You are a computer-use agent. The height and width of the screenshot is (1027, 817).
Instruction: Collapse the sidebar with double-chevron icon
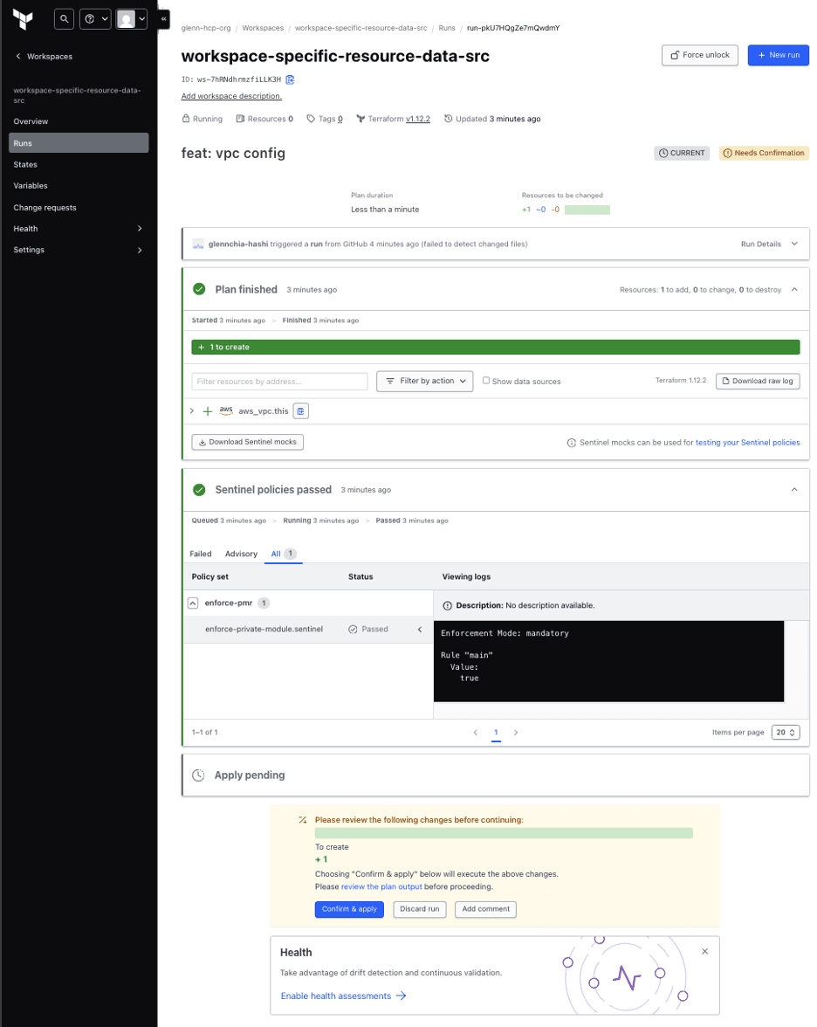[164, 19]
